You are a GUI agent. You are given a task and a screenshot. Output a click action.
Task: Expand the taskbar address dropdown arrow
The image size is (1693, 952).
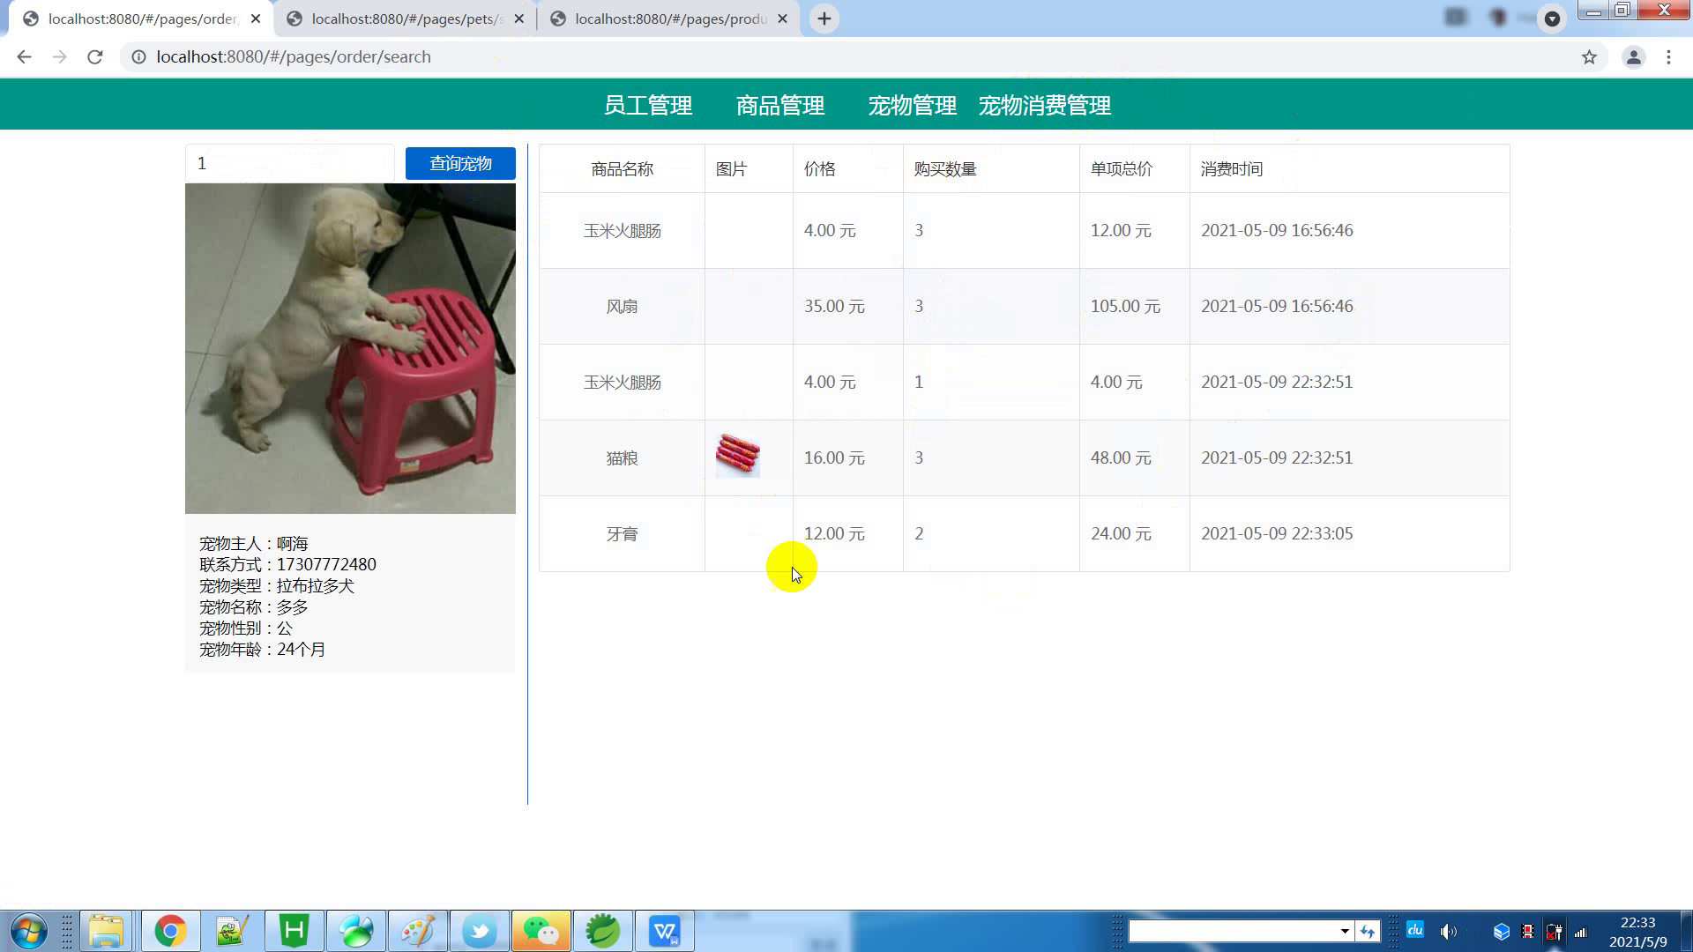[x=1345, y=931]
